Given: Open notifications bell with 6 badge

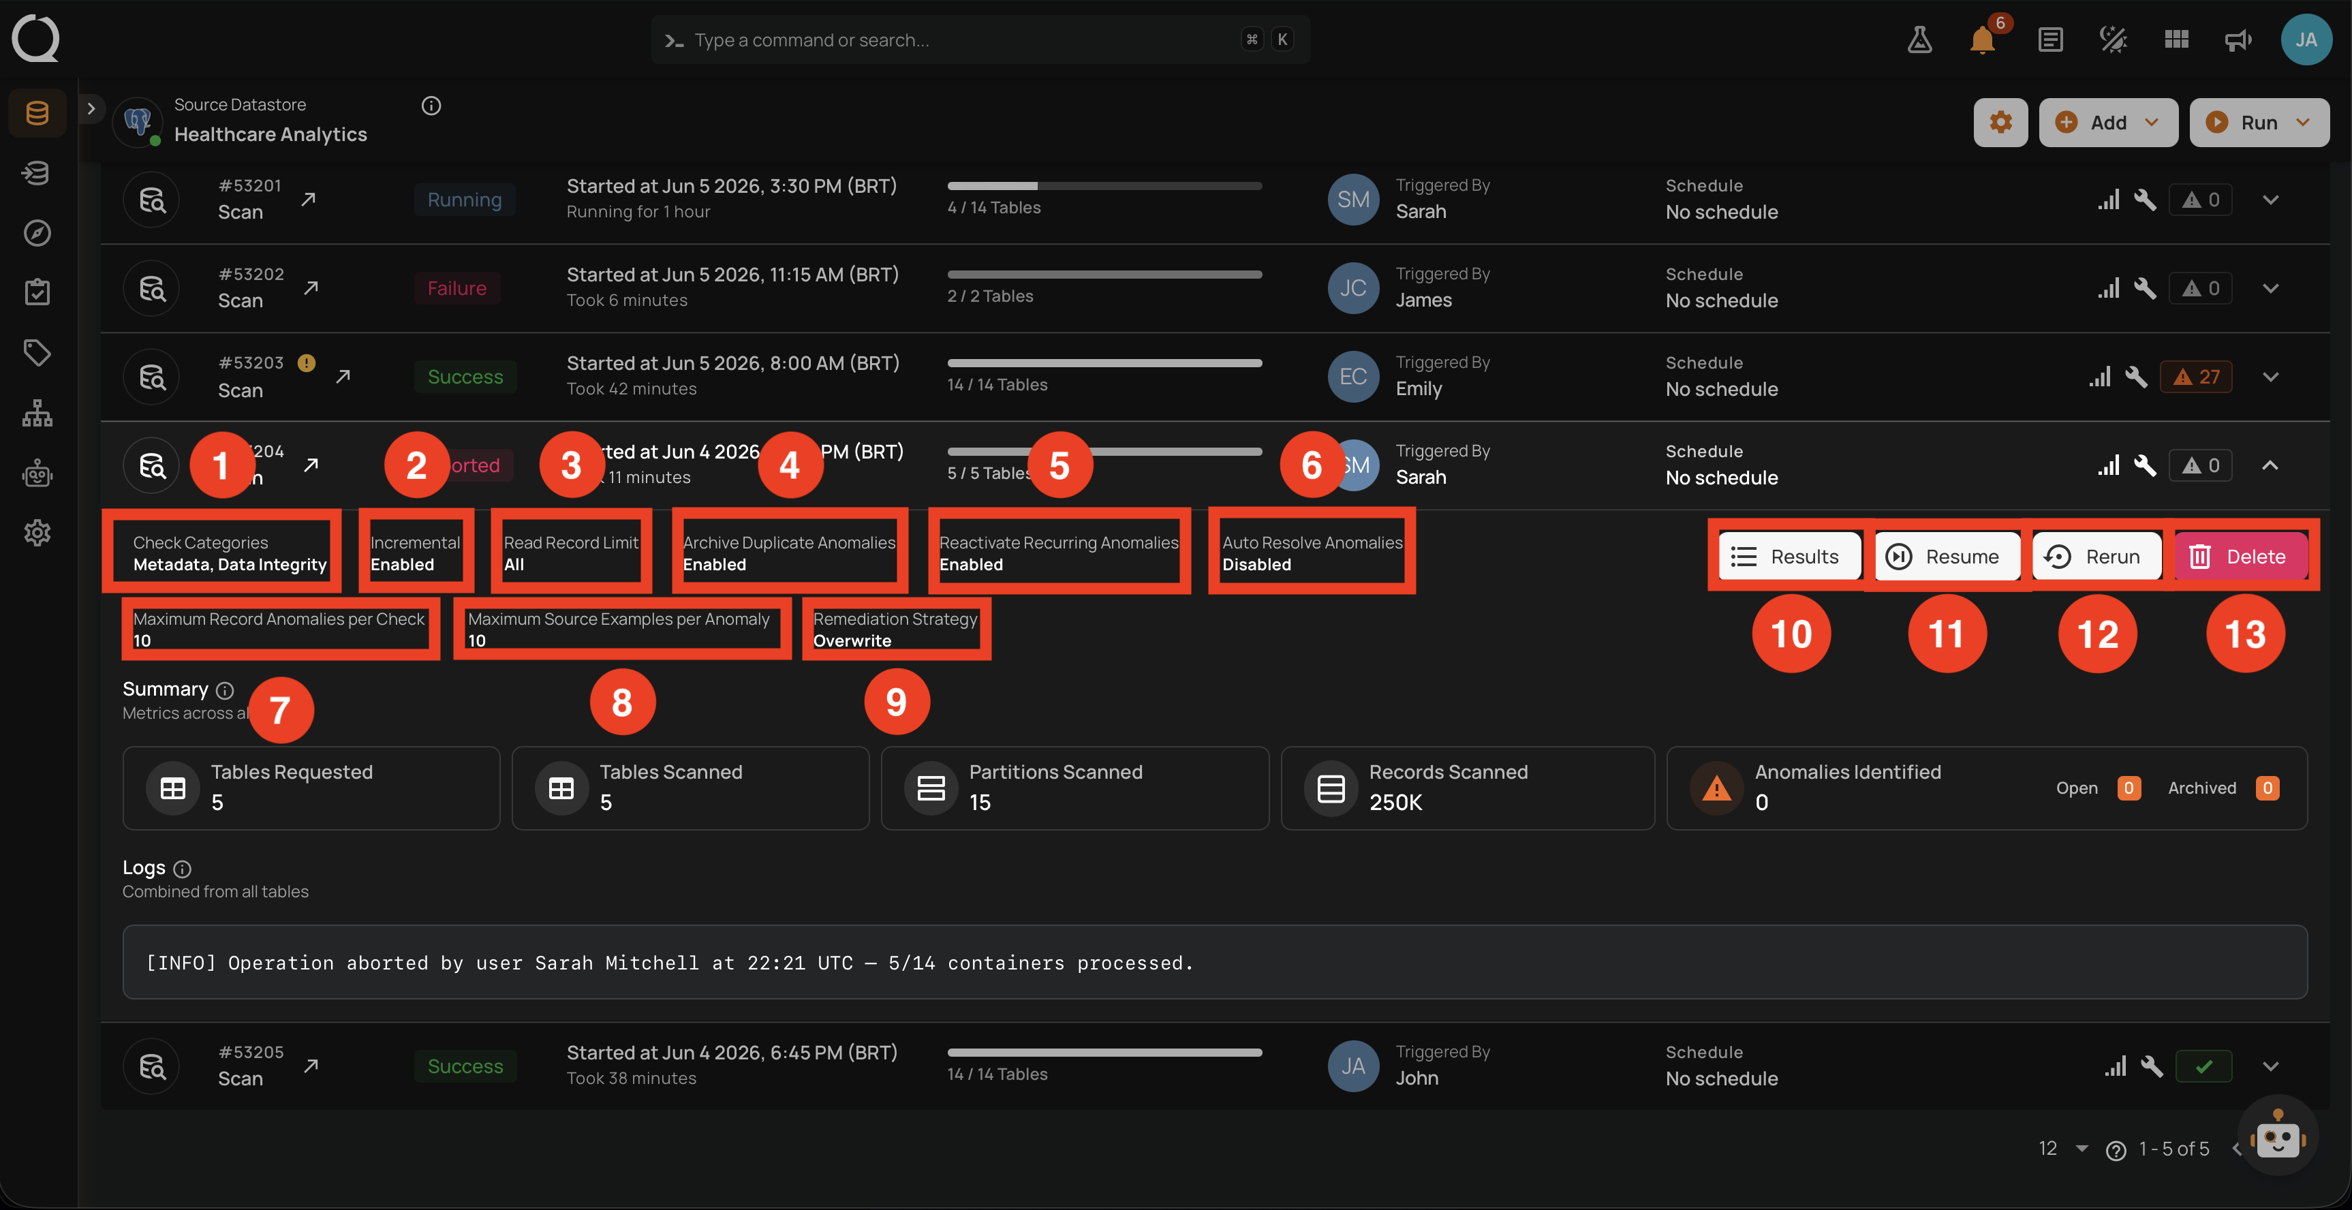Looking at the screenshot, I should tap(1982, 40).
